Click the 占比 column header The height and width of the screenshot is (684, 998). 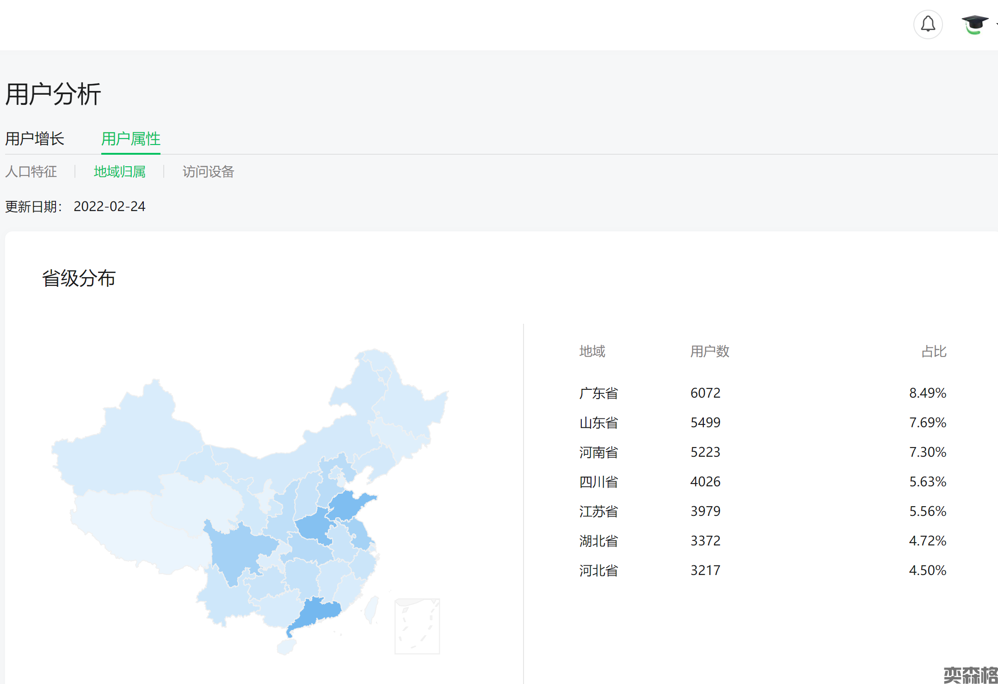pos(934,351)
